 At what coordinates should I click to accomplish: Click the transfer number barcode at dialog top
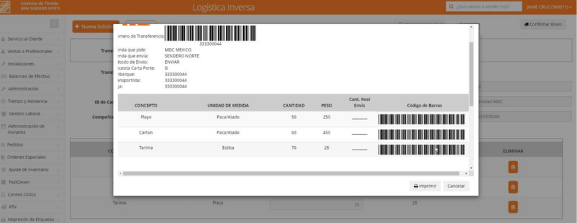(211, 33)
